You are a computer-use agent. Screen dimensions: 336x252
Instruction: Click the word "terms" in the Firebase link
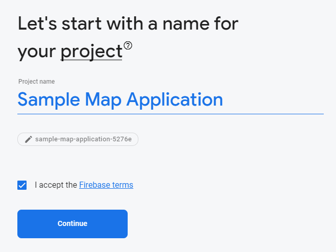pyautogui.click(x=123, y=185)
